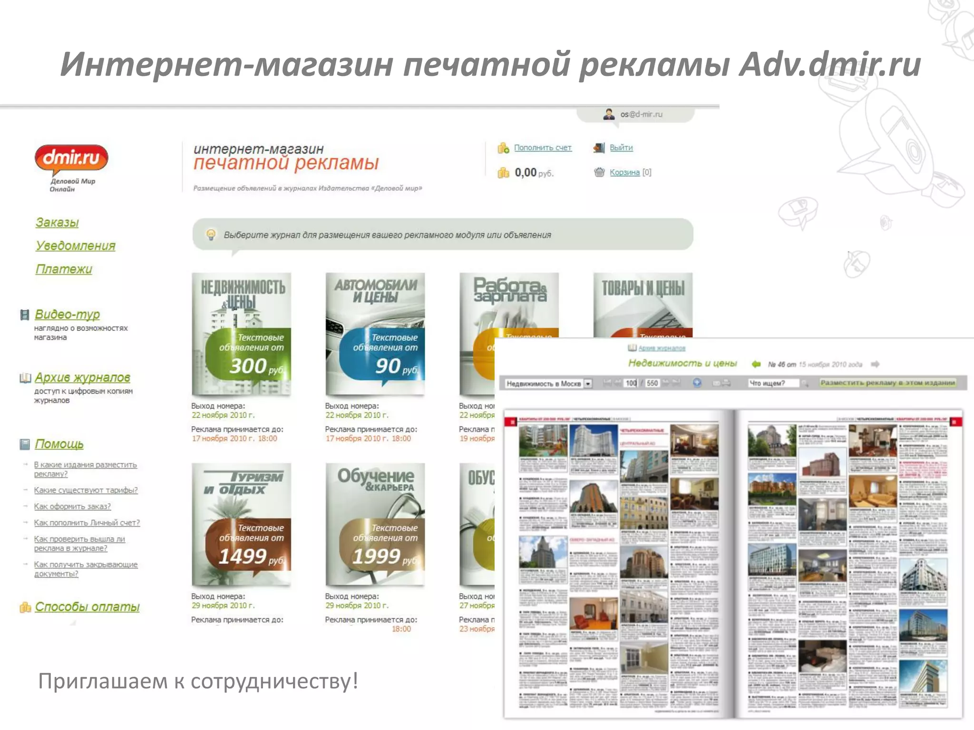Go to previous page in the magazine viewer
The height and width of the screenshot is (730, 974).
coord(617,383)
